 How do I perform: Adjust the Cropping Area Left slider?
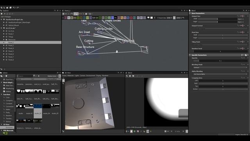coord(223,81)
